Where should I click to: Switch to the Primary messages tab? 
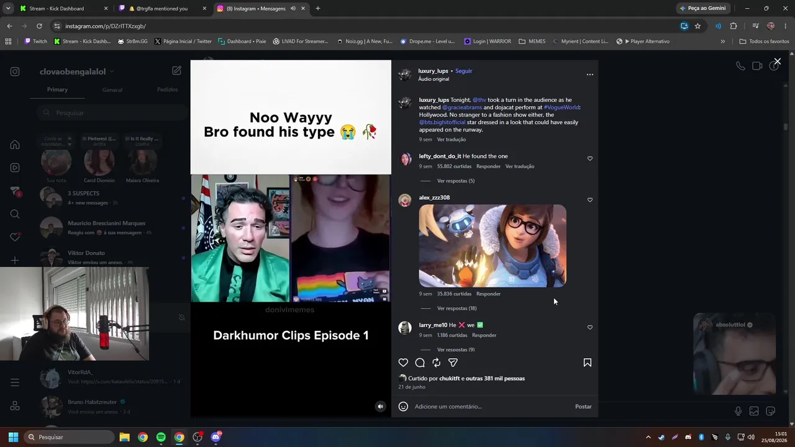(x=57, y=89)
